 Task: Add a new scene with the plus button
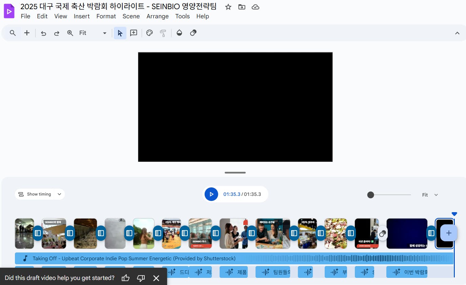[449, 233]
